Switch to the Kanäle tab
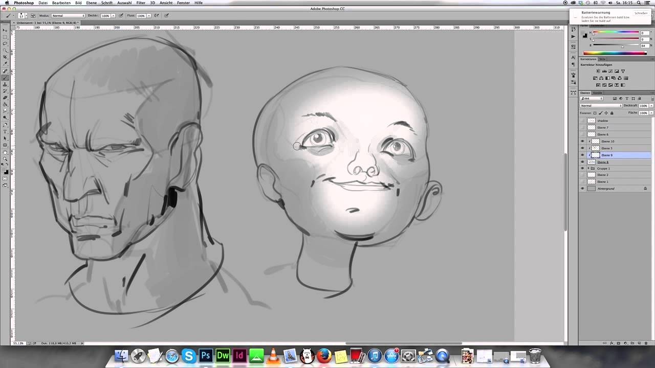This screenshot has width=655, height=368. pos(597,93)
